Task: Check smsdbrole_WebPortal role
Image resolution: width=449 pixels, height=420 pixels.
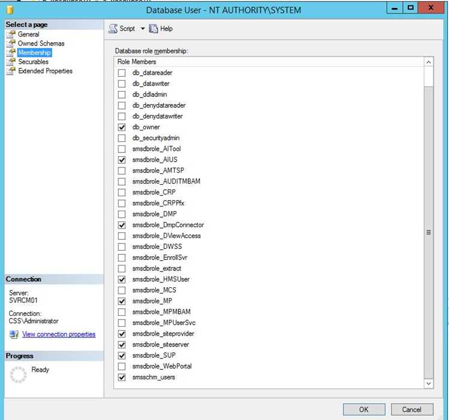Action: click(x=122, y=366)
